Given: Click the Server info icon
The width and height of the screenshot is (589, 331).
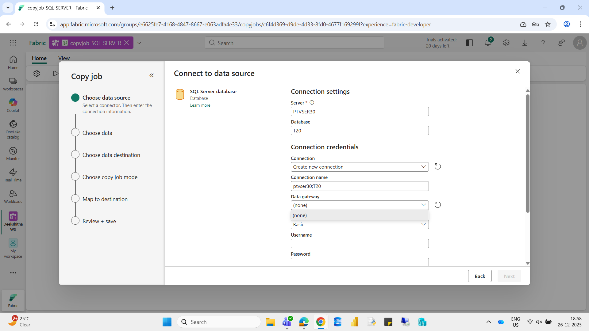Looking at the screenshot, I should [x=312, y=102].
